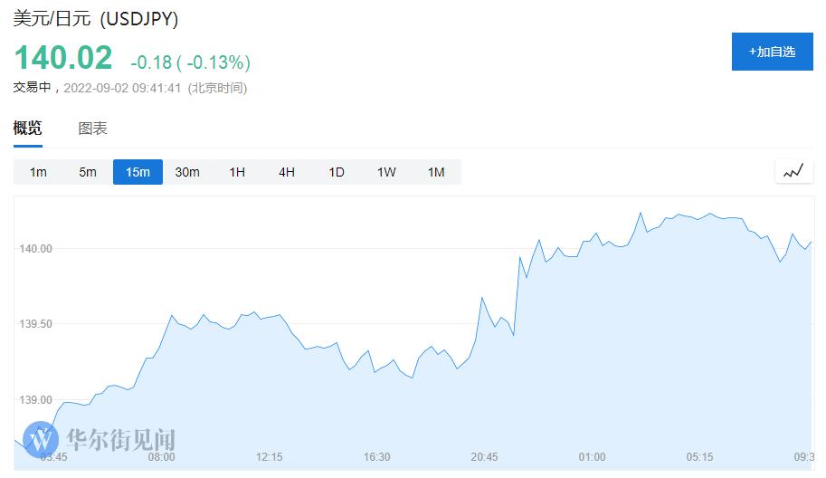Click the 美元/日元 (USDJPY) title
This screenshot has height=478, width=826.
97,20
